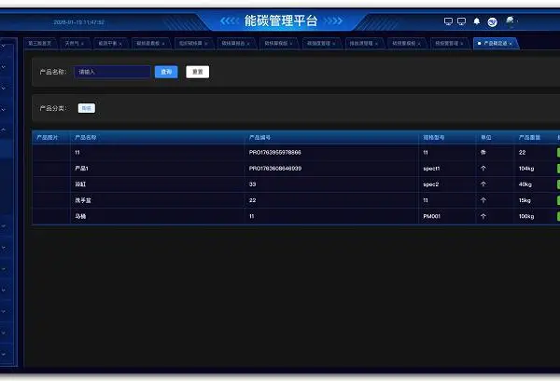Click the PM001 specification cell
This screenshot has height=381, width=560.
(x=431, y=216)
